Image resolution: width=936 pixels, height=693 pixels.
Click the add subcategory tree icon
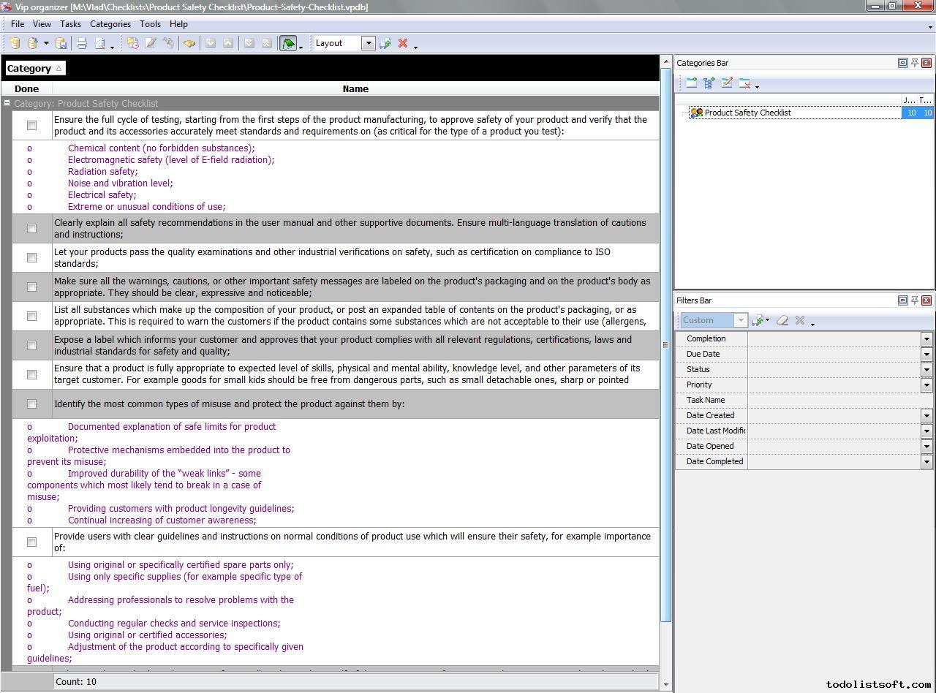pos(709,83)
